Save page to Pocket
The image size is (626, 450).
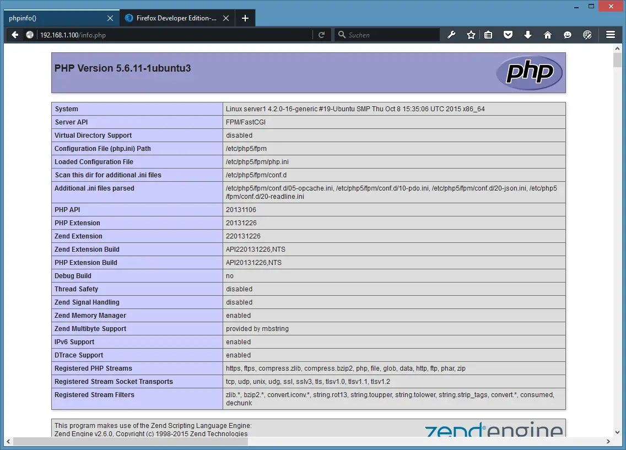coord(508,35)
